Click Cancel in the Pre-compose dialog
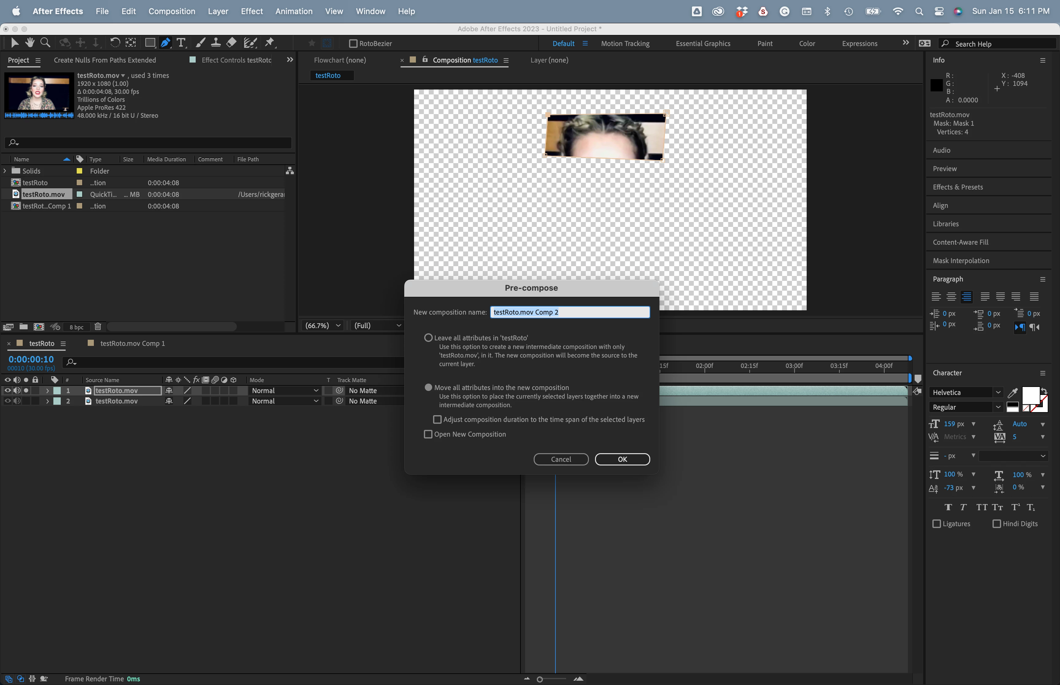The image size is (1060, 685). click(x=560, y=460)
